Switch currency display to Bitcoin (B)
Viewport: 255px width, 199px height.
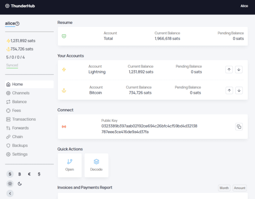(20, 174)
